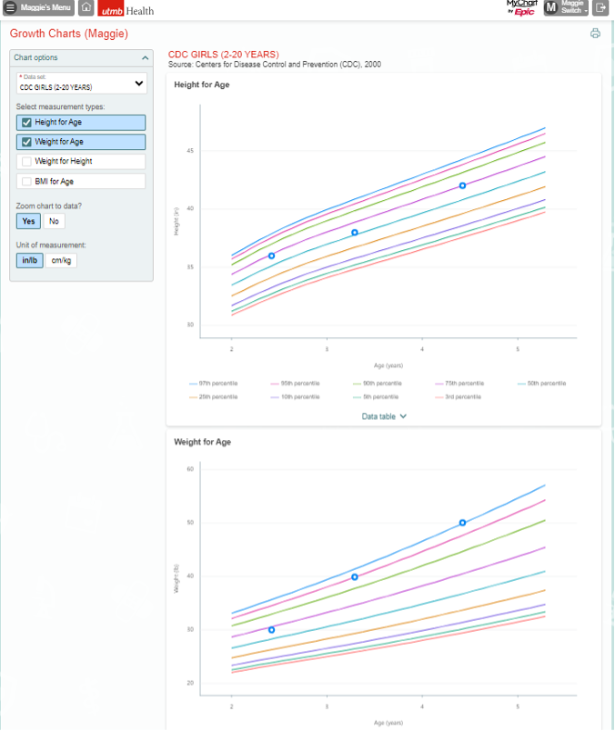Switch units to cm/kg
The image size is (615, 731).
click(x=62, y=261)
